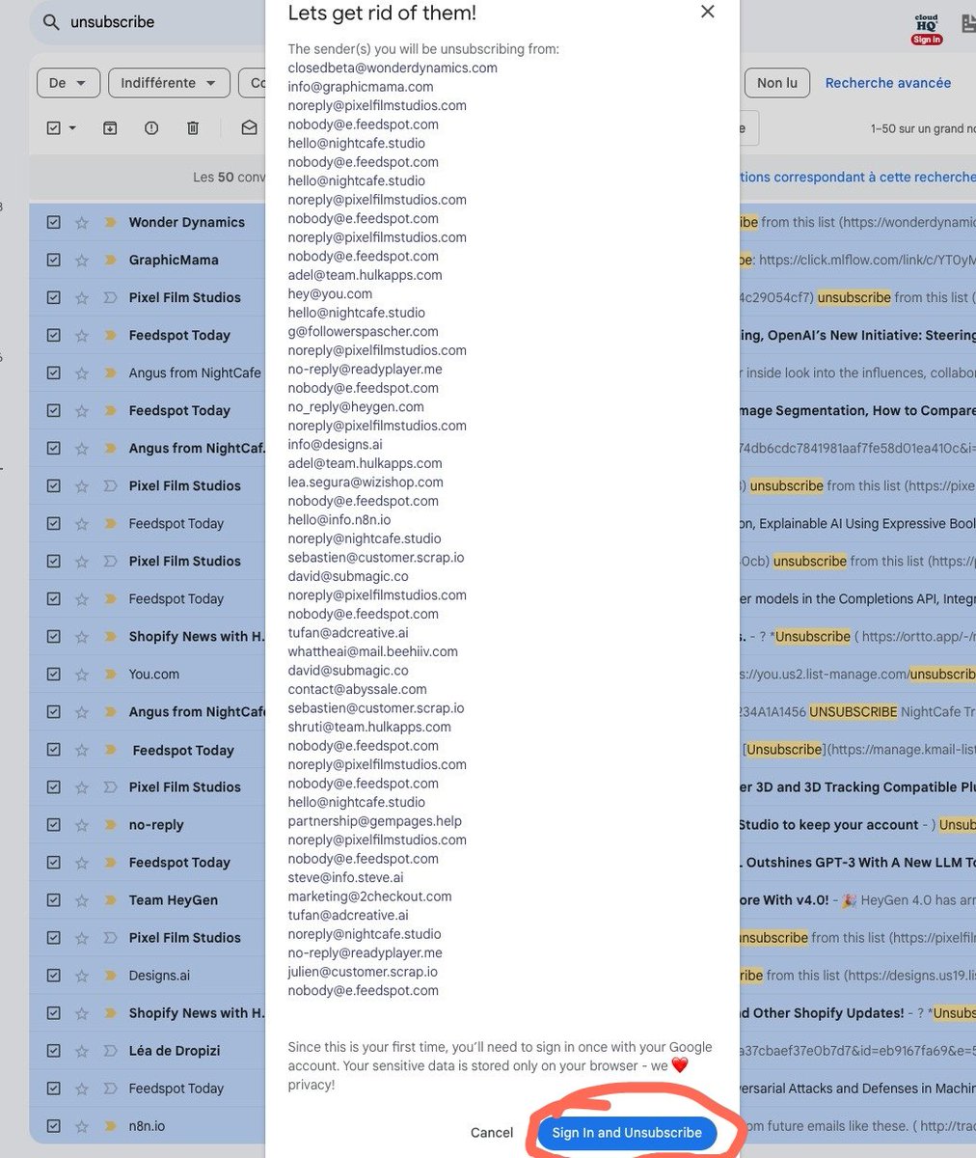Open the "Recherche avancée" link
The height and width of the screenshot is (1158, 976).
click(887, 83)
